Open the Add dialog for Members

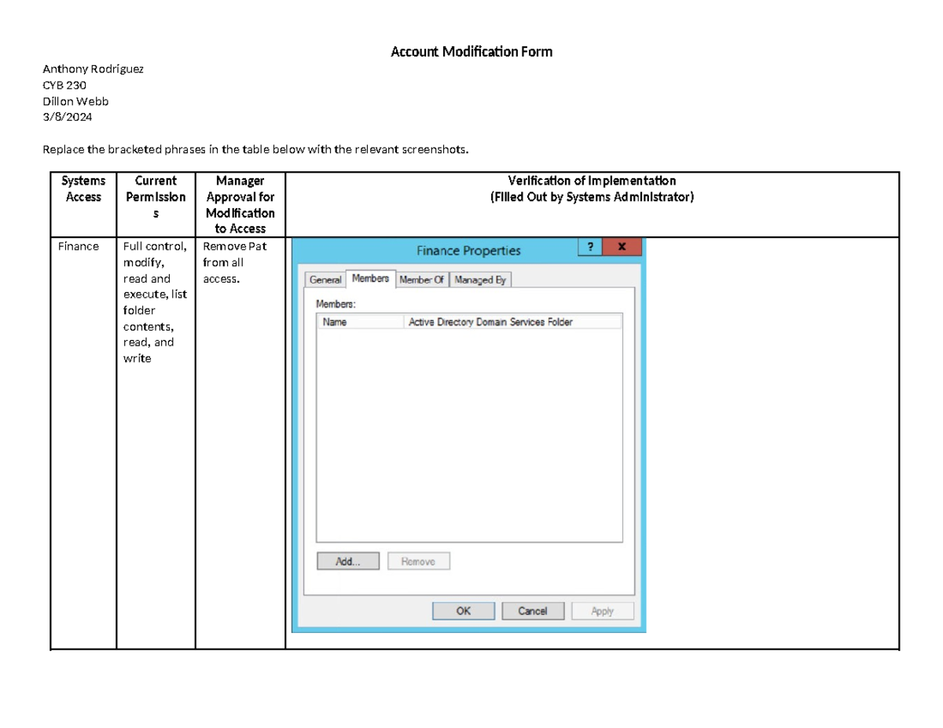(x=347, y=561)
